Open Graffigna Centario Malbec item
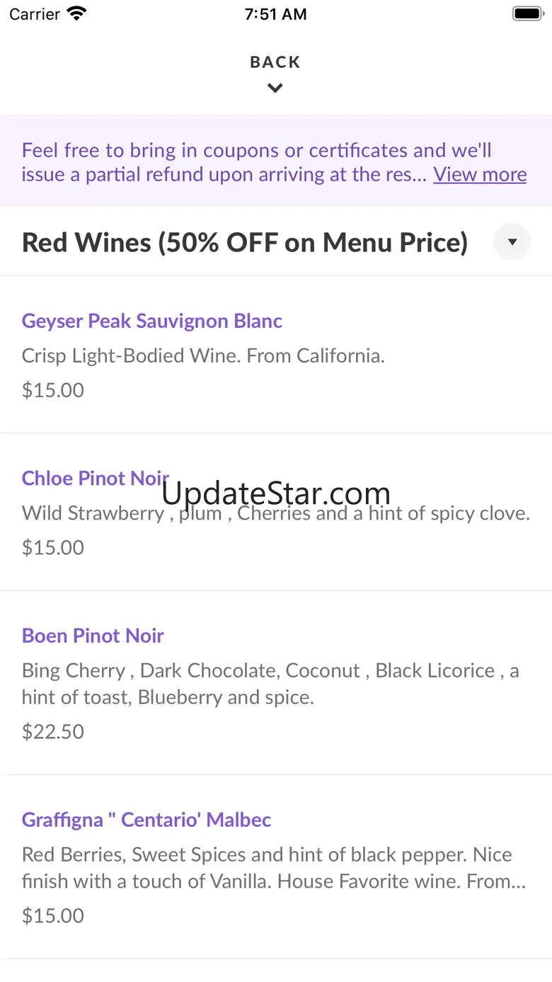Viewport: 552px width, 982px height. 146,819
